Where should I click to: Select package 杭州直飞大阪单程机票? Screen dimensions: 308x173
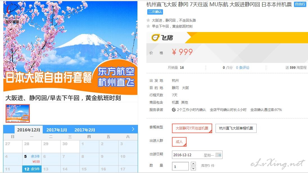click(236, 128)
